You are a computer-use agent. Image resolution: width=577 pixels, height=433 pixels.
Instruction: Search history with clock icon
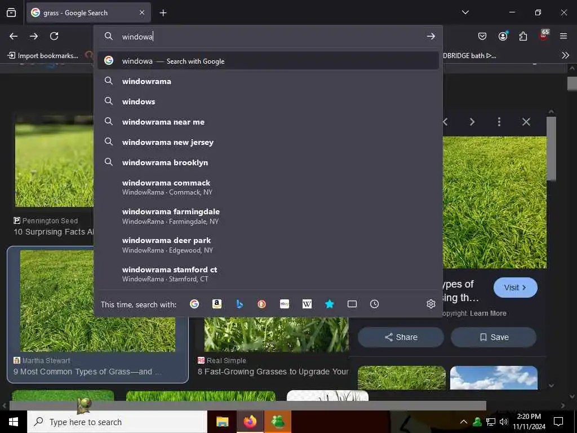374,304
